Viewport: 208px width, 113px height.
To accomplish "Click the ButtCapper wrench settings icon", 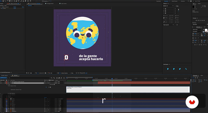I will click(186, 69).
